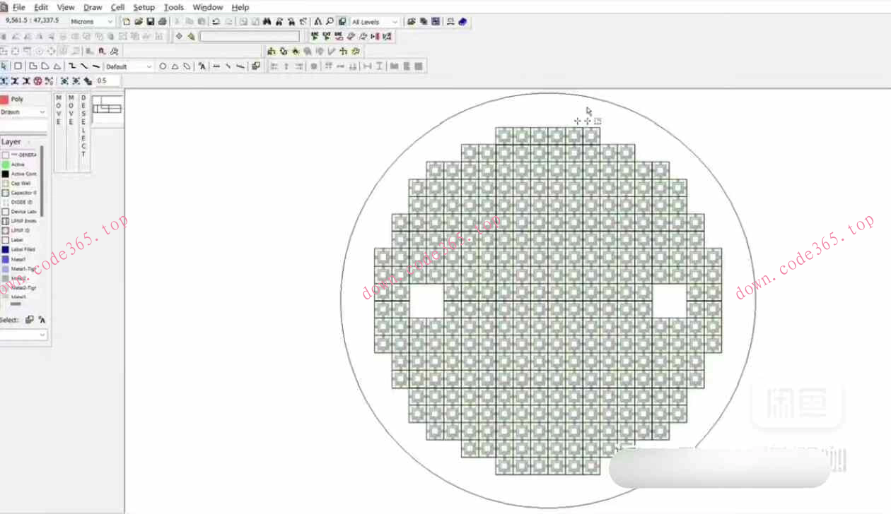Click the A text icon beside Select
Viewport: 891px width, 514px height.
point(42,320)
